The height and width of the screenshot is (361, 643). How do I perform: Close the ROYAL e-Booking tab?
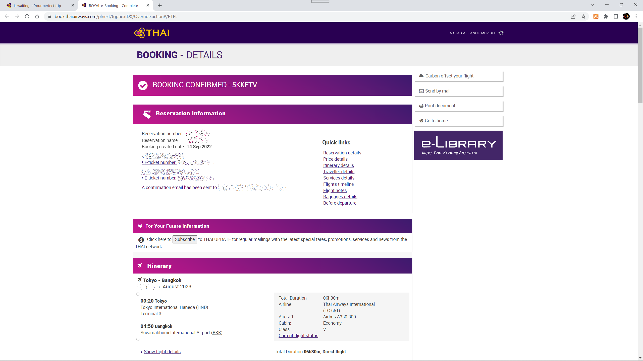pos(148,5)
